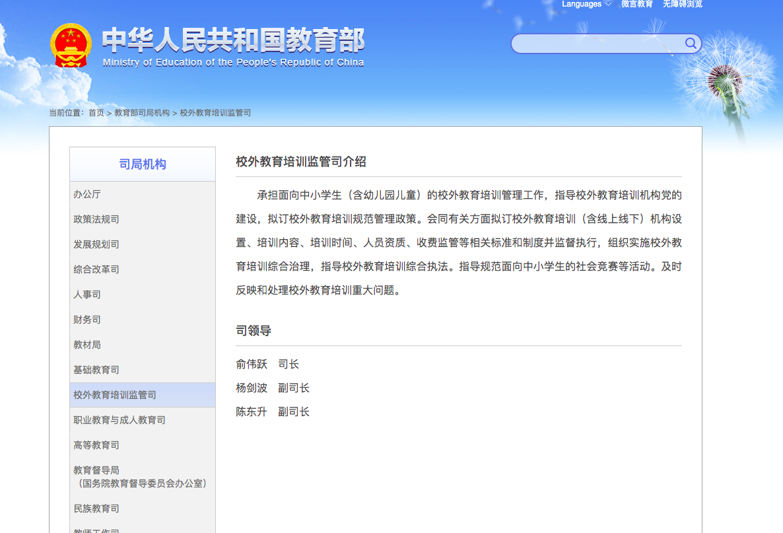783x533 pixels.
Task: Select 政策法规司 department
Action: point(97,219)
